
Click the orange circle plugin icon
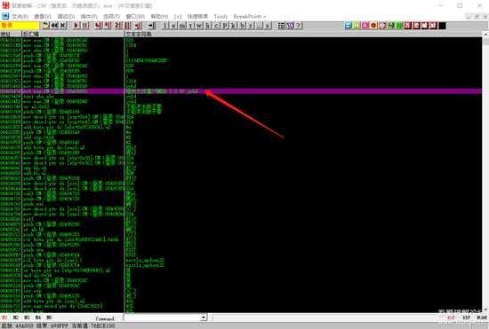pos(373,26)
